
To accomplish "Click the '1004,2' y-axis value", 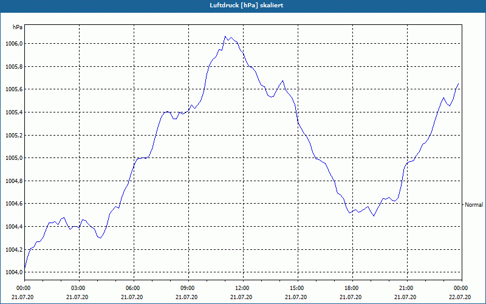I will coord(14,249).
